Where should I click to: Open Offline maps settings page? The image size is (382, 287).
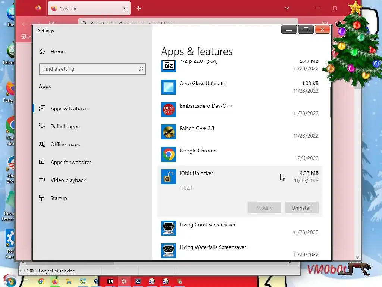point(65,144)
